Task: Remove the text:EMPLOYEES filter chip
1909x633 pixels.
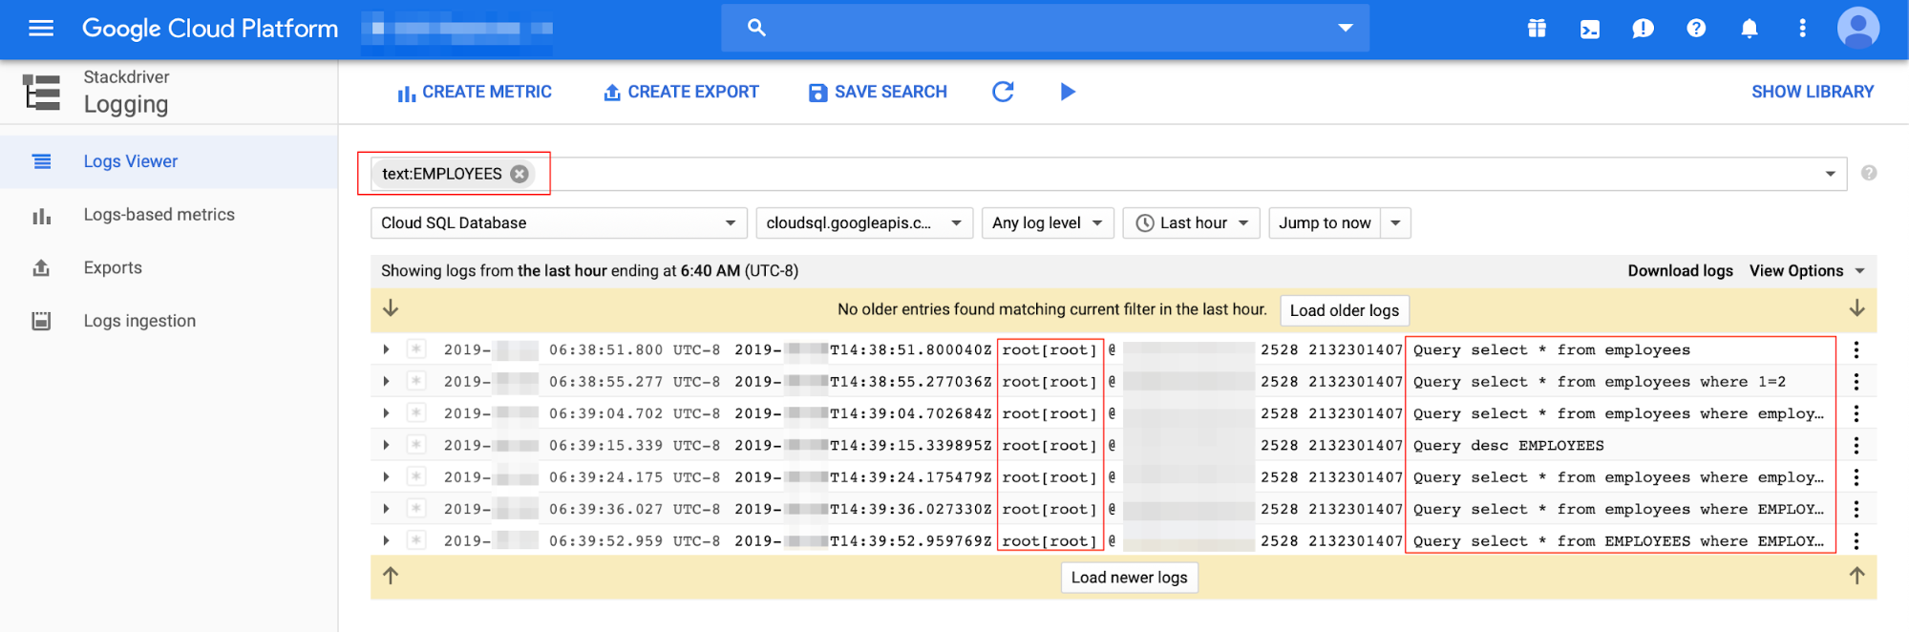Action: point(520,174)
